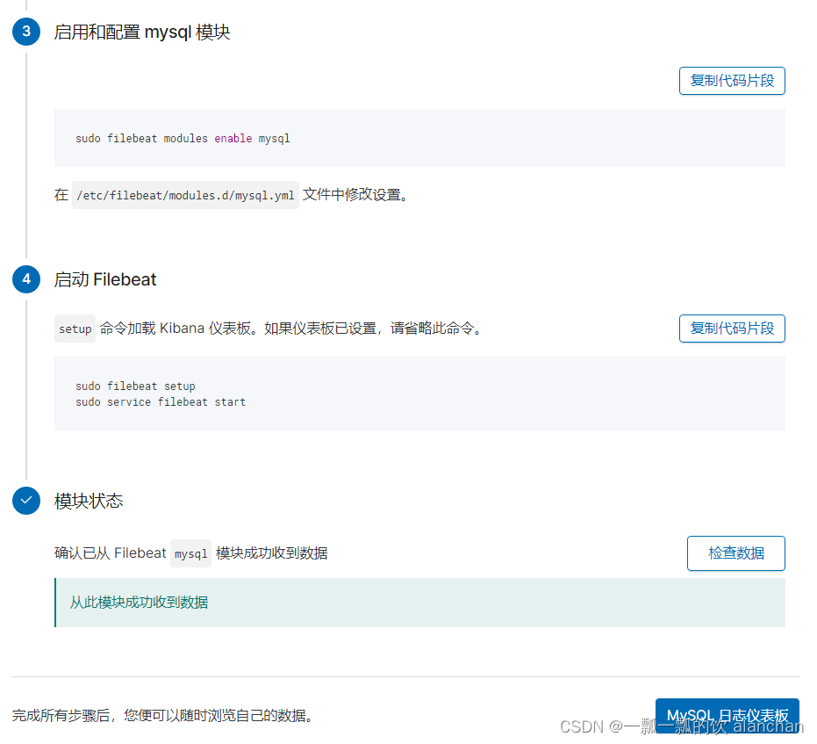Select the inline mysql code badge
Image resolution: width=817 pixels, height=744 pixels.
pyautogui.click(x=190, y=553)
